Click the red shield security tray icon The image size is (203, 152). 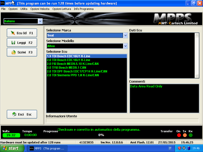(179, 148)
